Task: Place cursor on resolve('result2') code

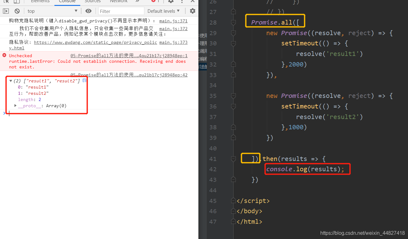Action: coord(330,117)
